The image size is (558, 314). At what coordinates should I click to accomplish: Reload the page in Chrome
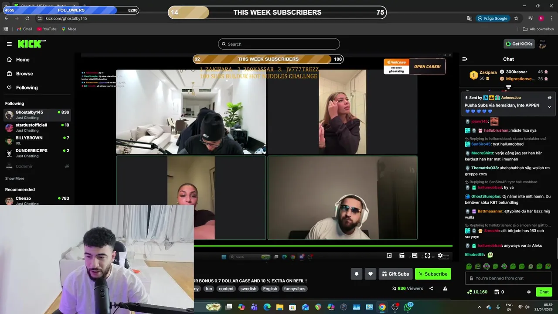click(x=27, y=18)
